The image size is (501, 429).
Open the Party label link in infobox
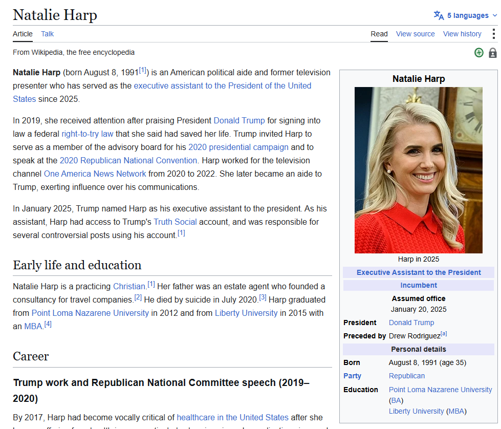(352, 376)
